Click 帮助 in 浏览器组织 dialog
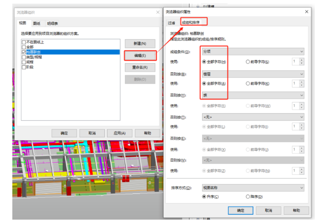 pyautogui.click(x=147, y=133)
